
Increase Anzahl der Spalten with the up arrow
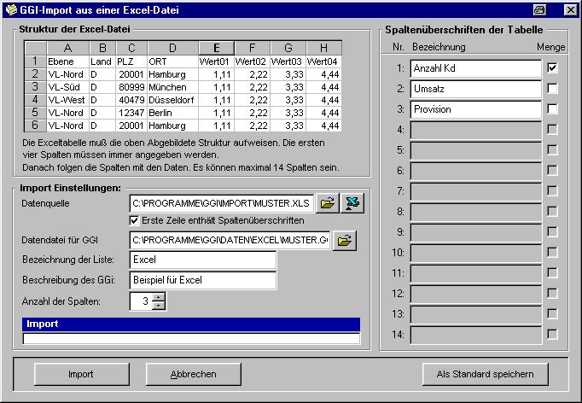[158, 296]
